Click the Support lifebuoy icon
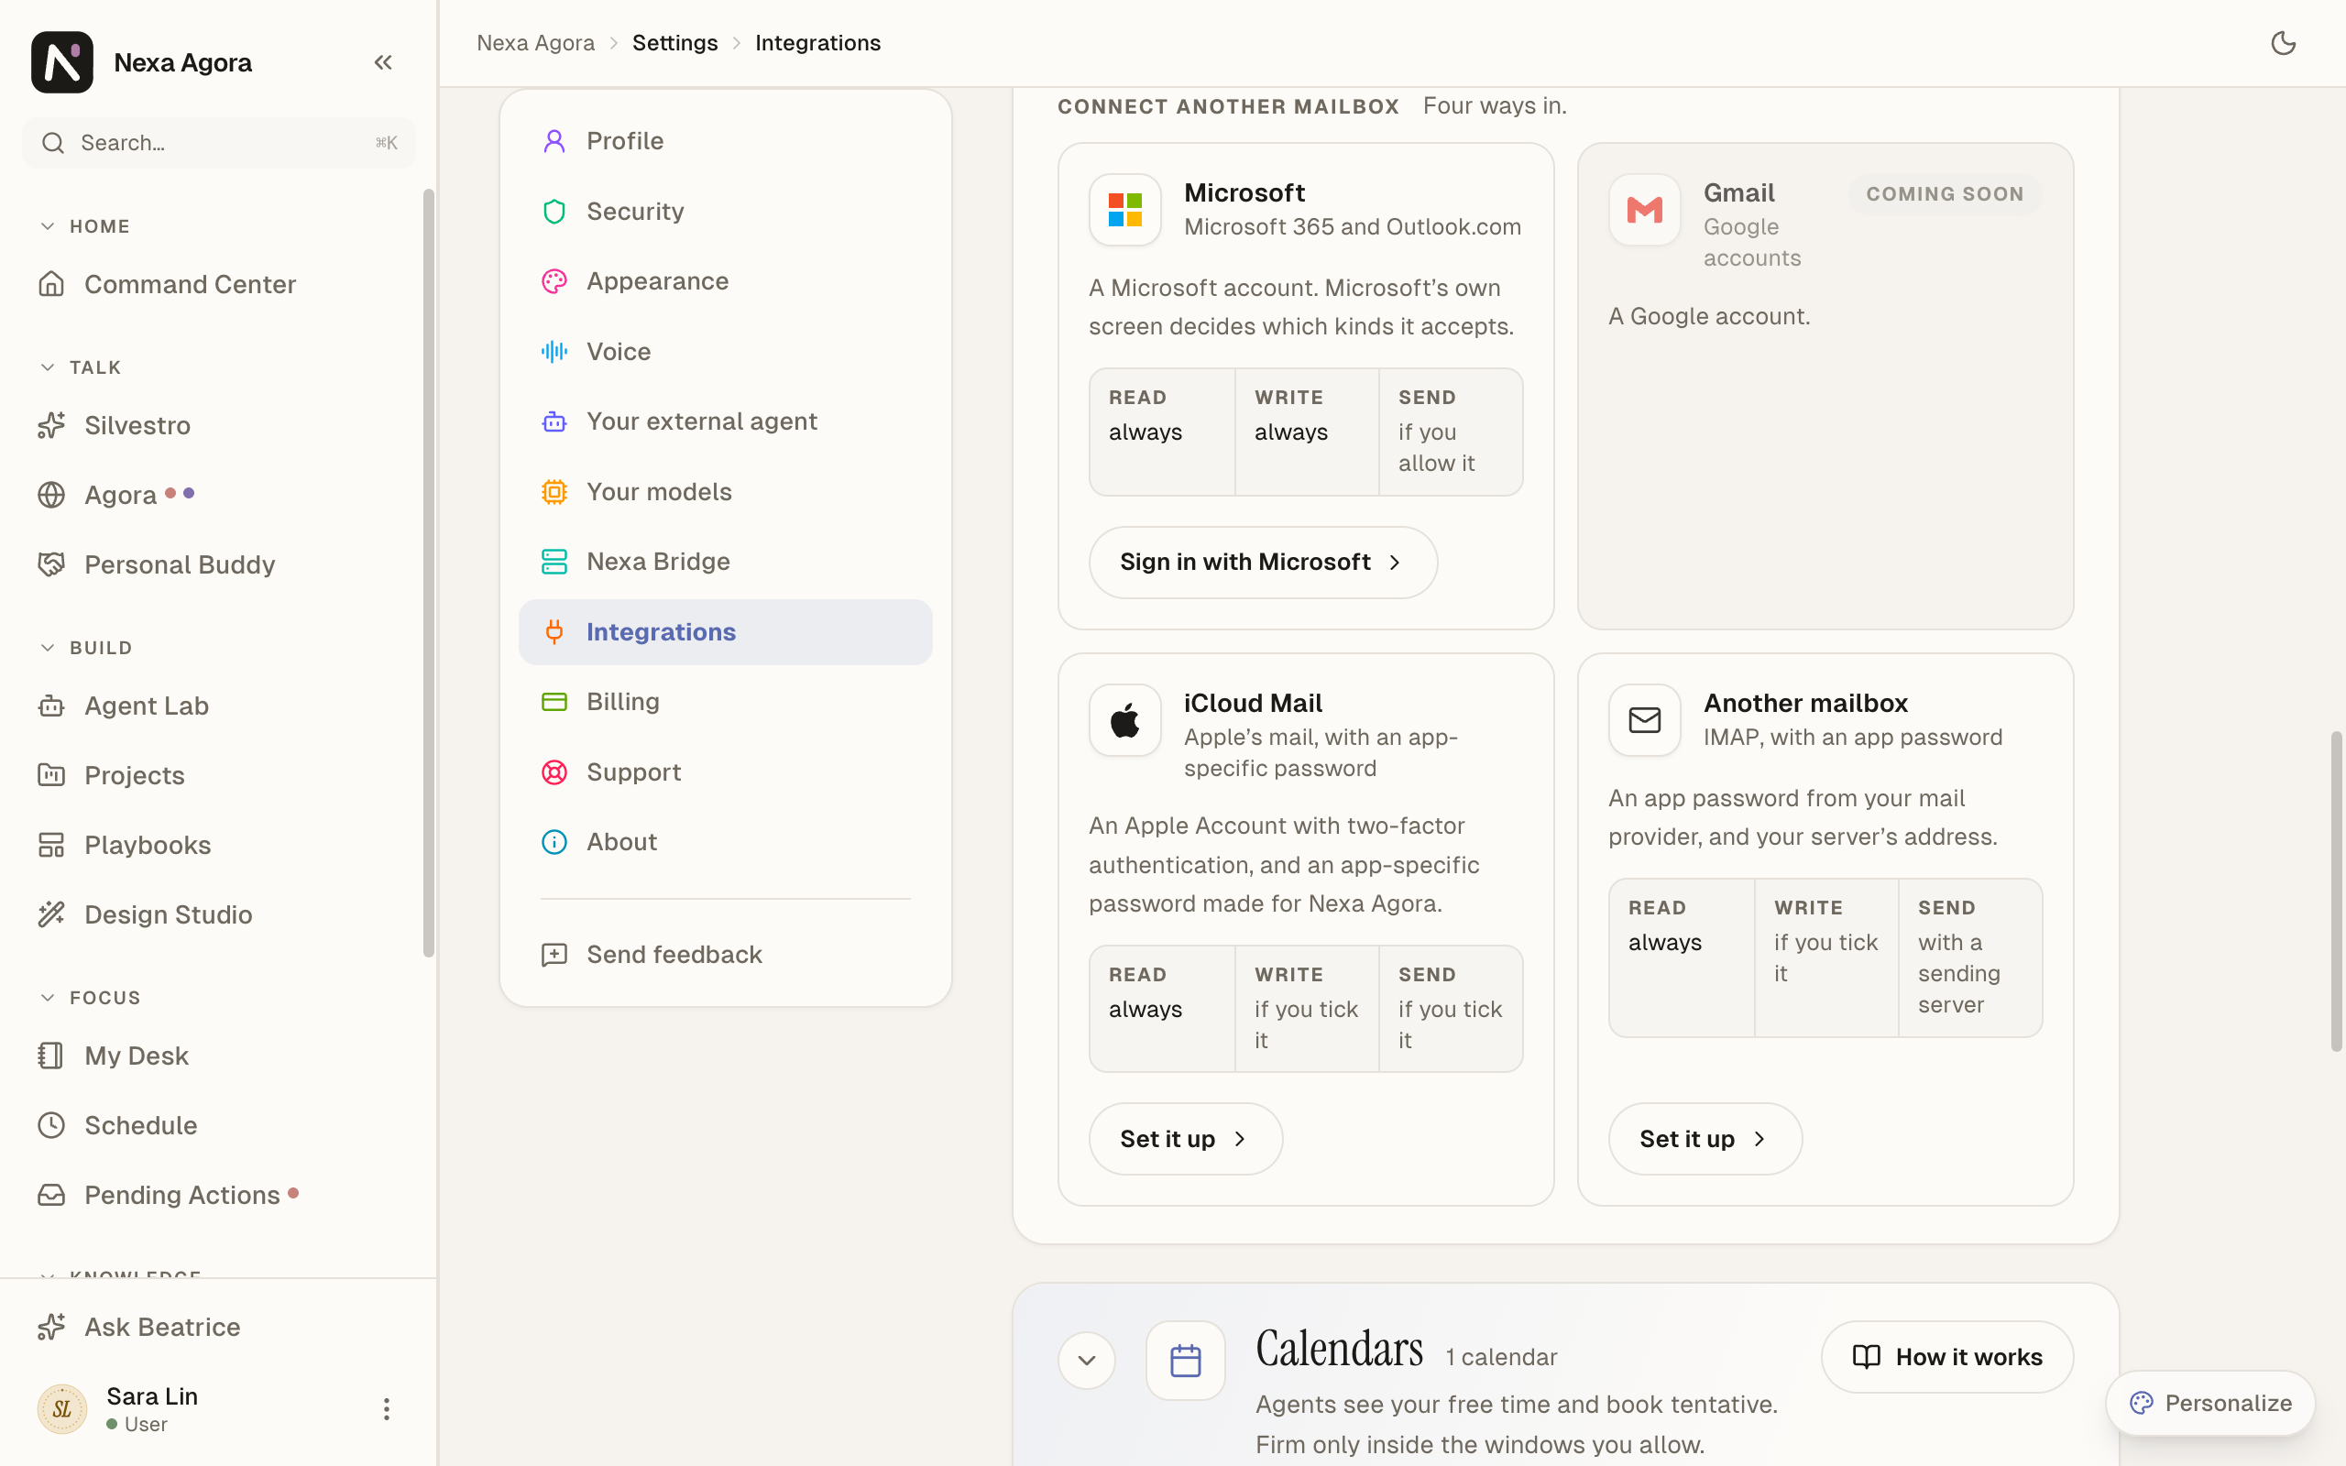Image resolution: width=2346 pixels, height=1466 pixels. 554,771
